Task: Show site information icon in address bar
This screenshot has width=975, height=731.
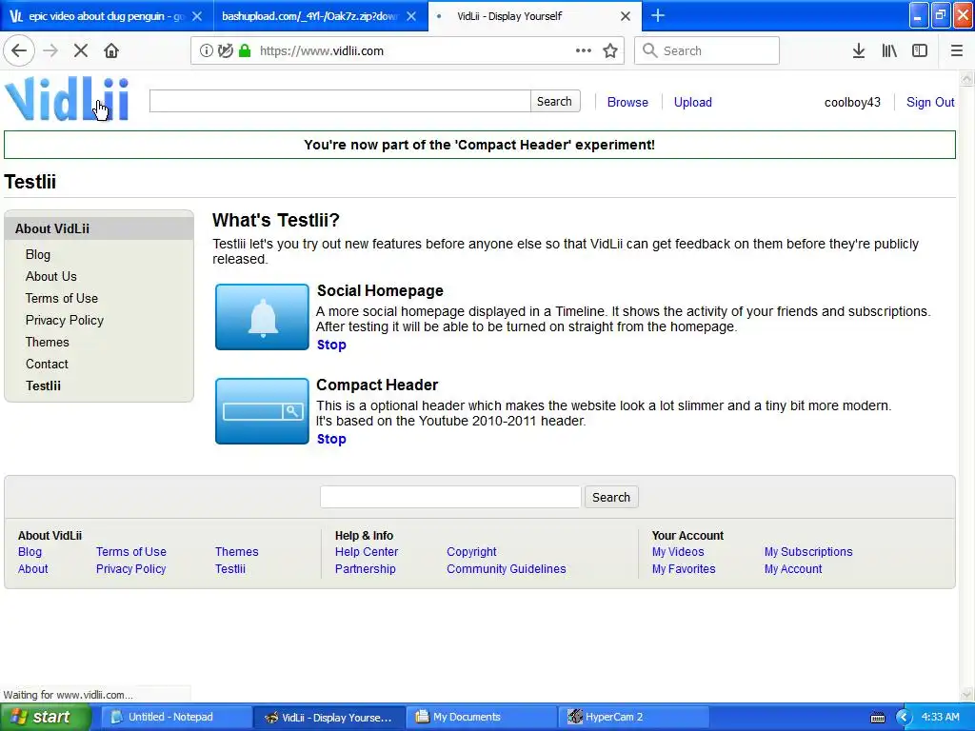Action: 206,50
